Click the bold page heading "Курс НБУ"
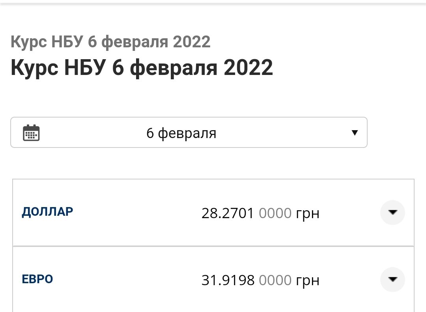The height and width of the screenshot is (312, 426). tap(58, 67)
